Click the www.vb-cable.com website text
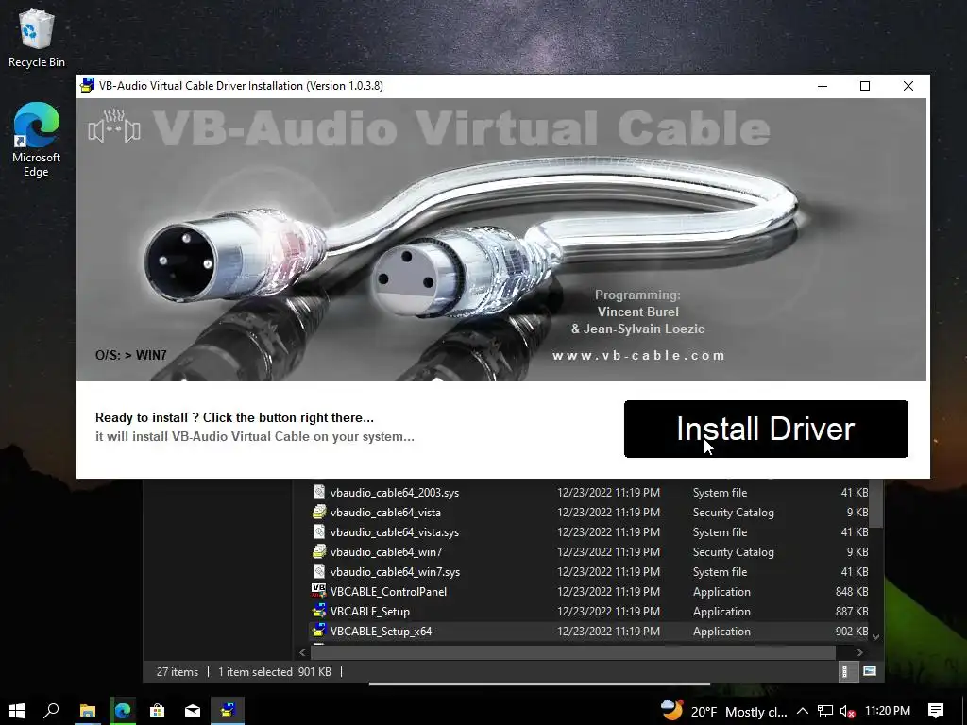The height and width of the screenshot is (725, 967). 638,356
